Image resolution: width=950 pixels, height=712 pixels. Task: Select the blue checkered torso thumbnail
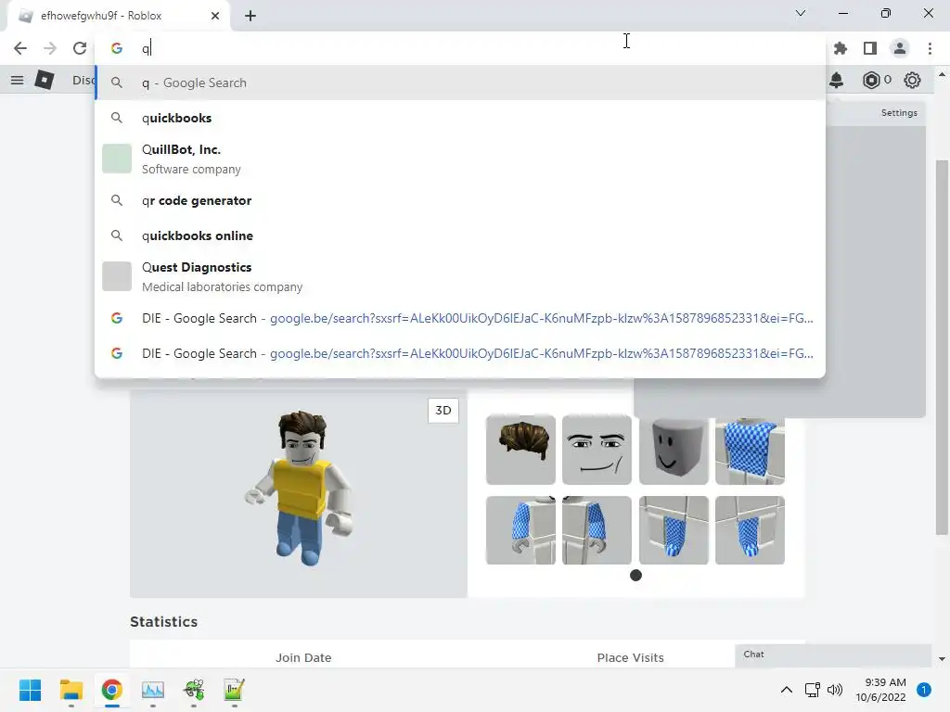coord(750,450)
